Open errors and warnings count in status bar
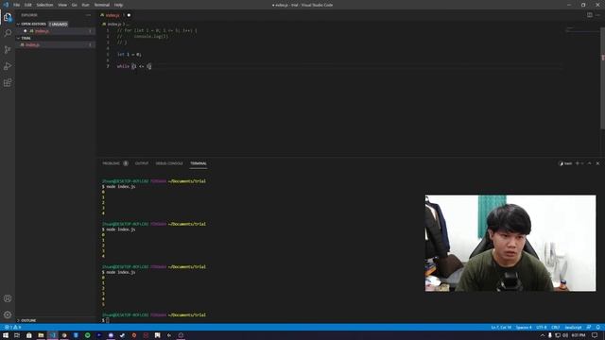Screen dimensions: 605x340 [12, 328]
